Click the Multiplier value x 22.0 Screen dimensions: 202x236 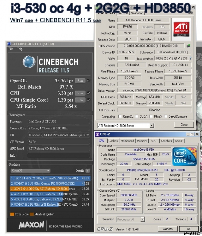click(x=129, y=200)
